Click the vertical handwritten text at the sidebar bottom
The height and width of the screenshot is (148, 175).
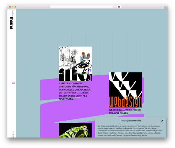point(13,134)
